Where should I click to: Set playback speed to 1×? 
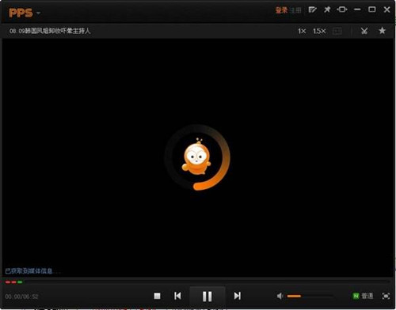tap(302, 31)
